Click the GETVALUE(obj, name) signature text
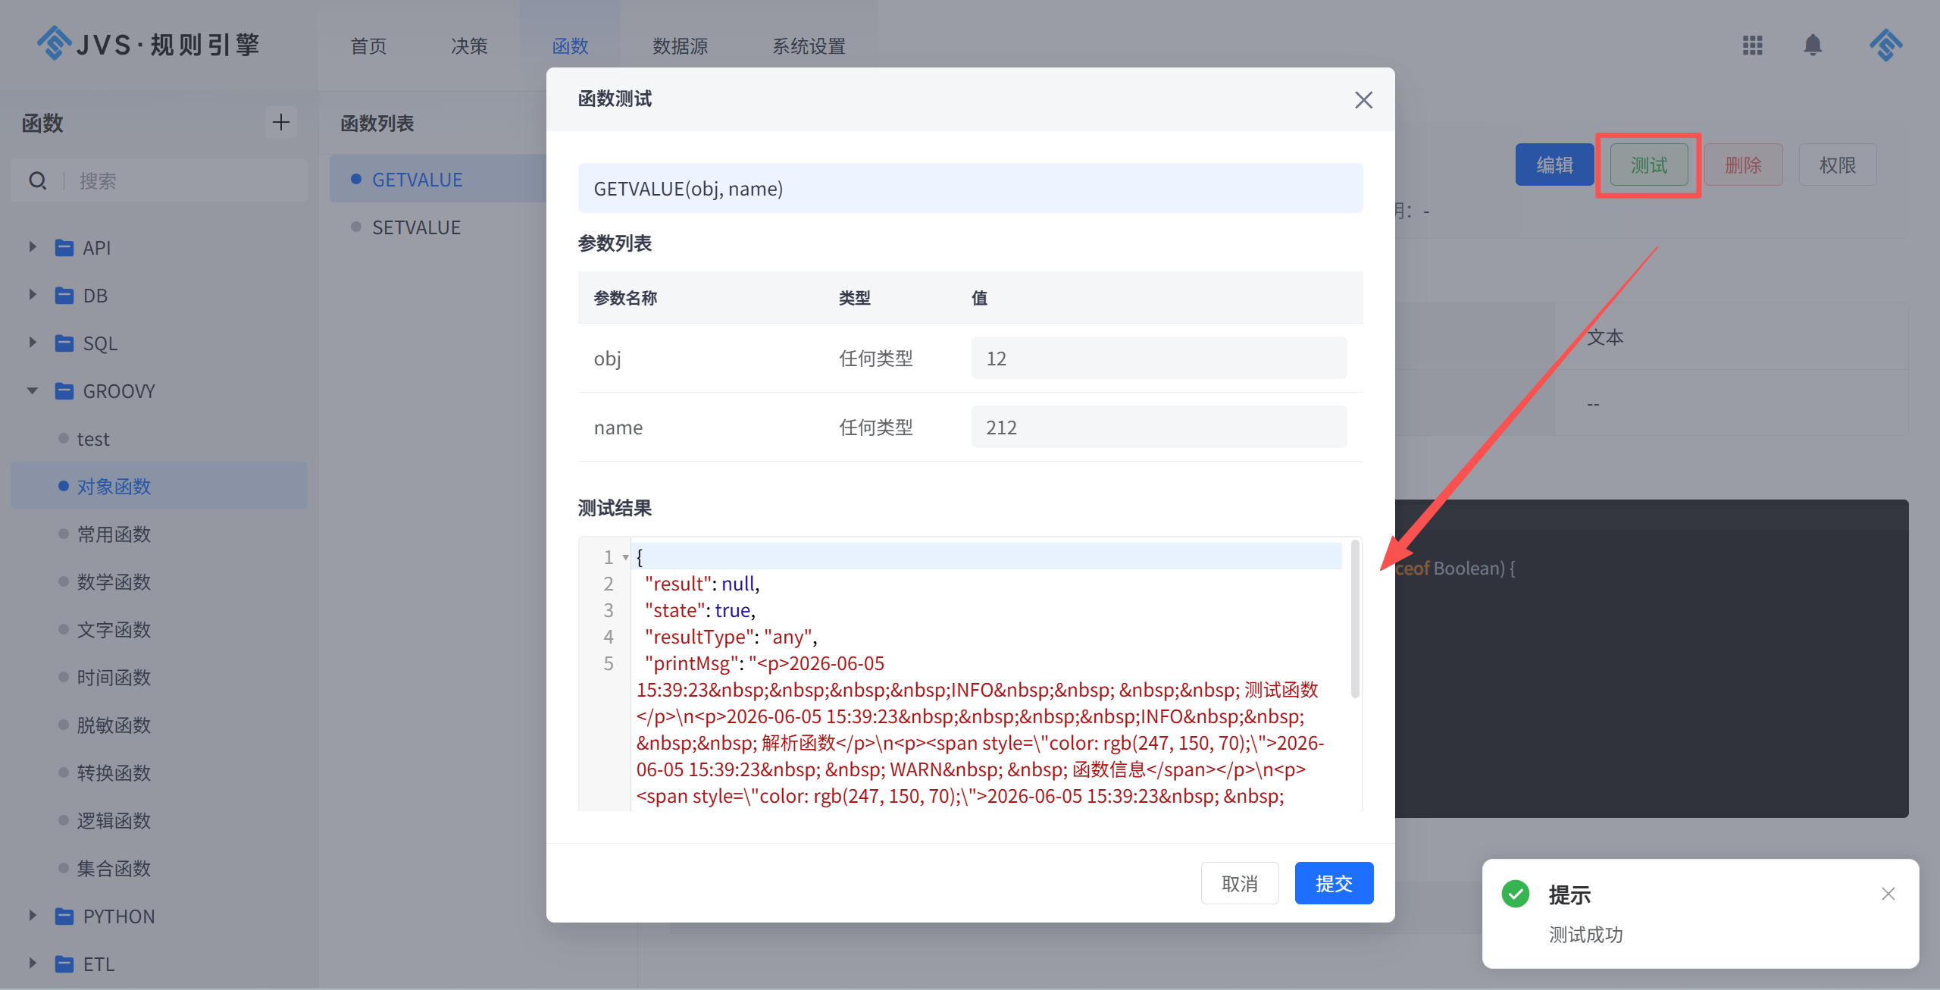The height and width of the screenshot is (990, 1940). point(688,188)
